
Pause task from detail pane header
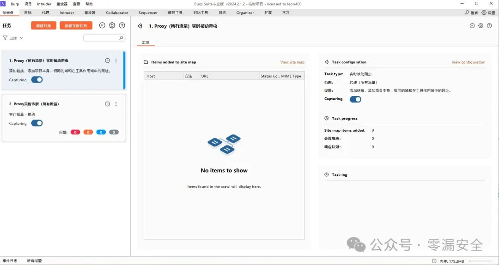(472, 26)
